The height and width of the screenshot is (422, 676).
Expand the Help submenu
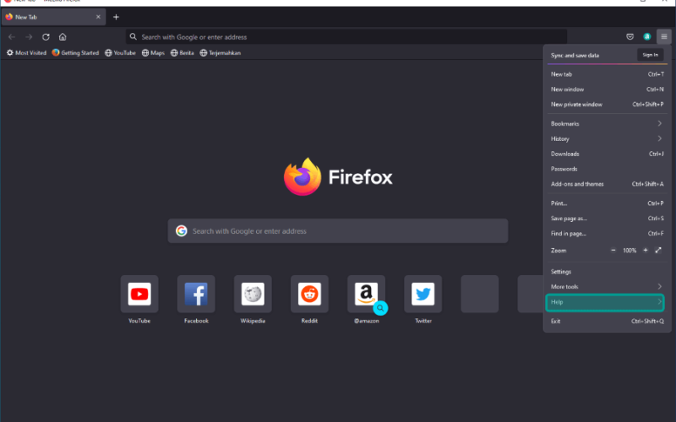605,302
